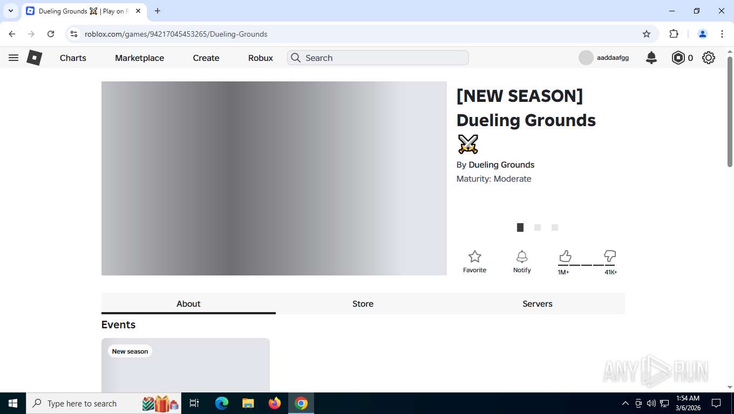
Task: Open the Robux page link
Action: coord(261,58)
